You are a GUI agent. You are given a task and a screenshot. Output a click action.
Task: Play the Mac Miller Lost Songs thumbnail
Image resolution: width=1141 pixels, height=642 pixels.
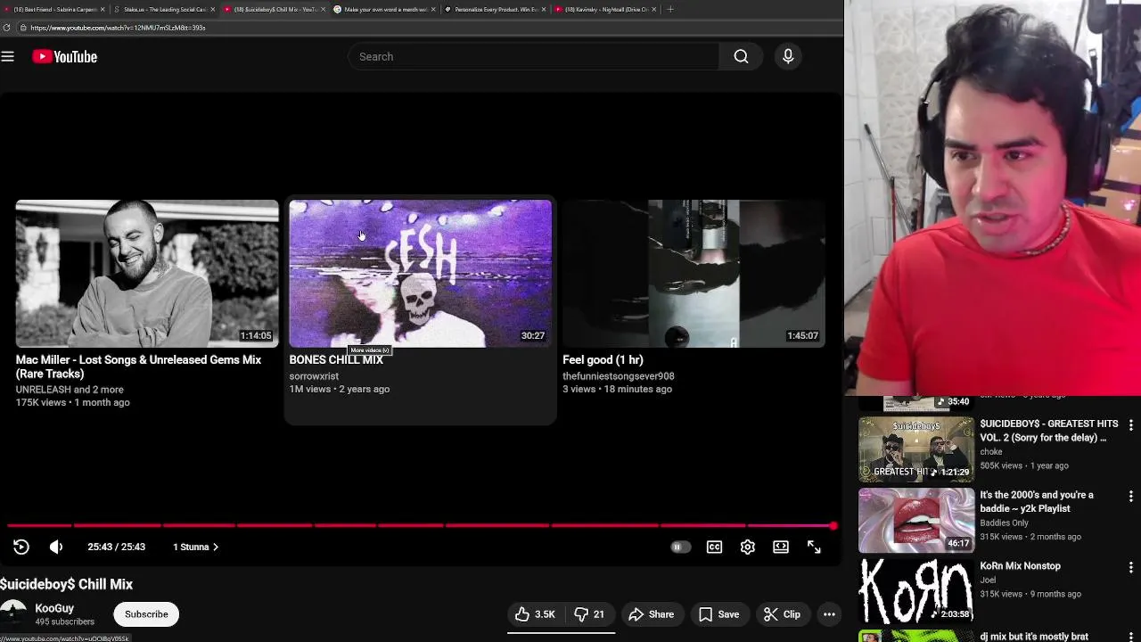147,274
